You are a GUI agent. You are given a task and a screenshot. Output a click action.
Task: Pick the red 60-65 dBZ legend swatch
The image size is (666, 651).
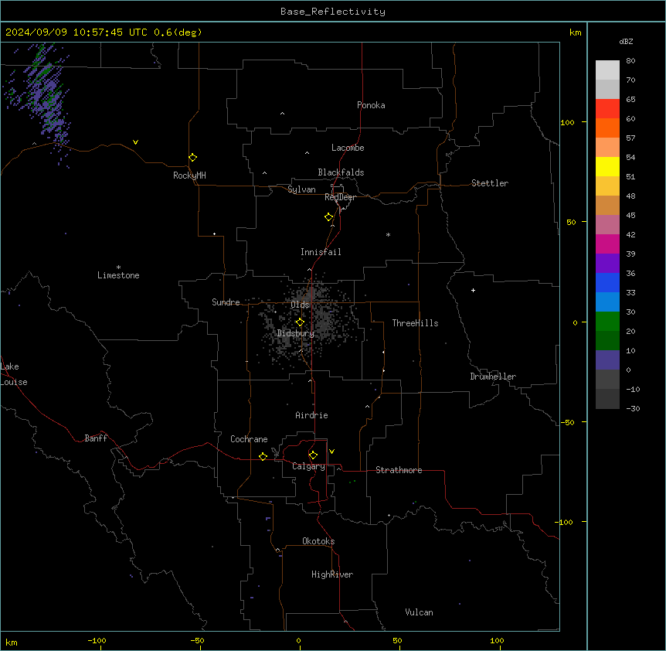click(x=607, y=109)
